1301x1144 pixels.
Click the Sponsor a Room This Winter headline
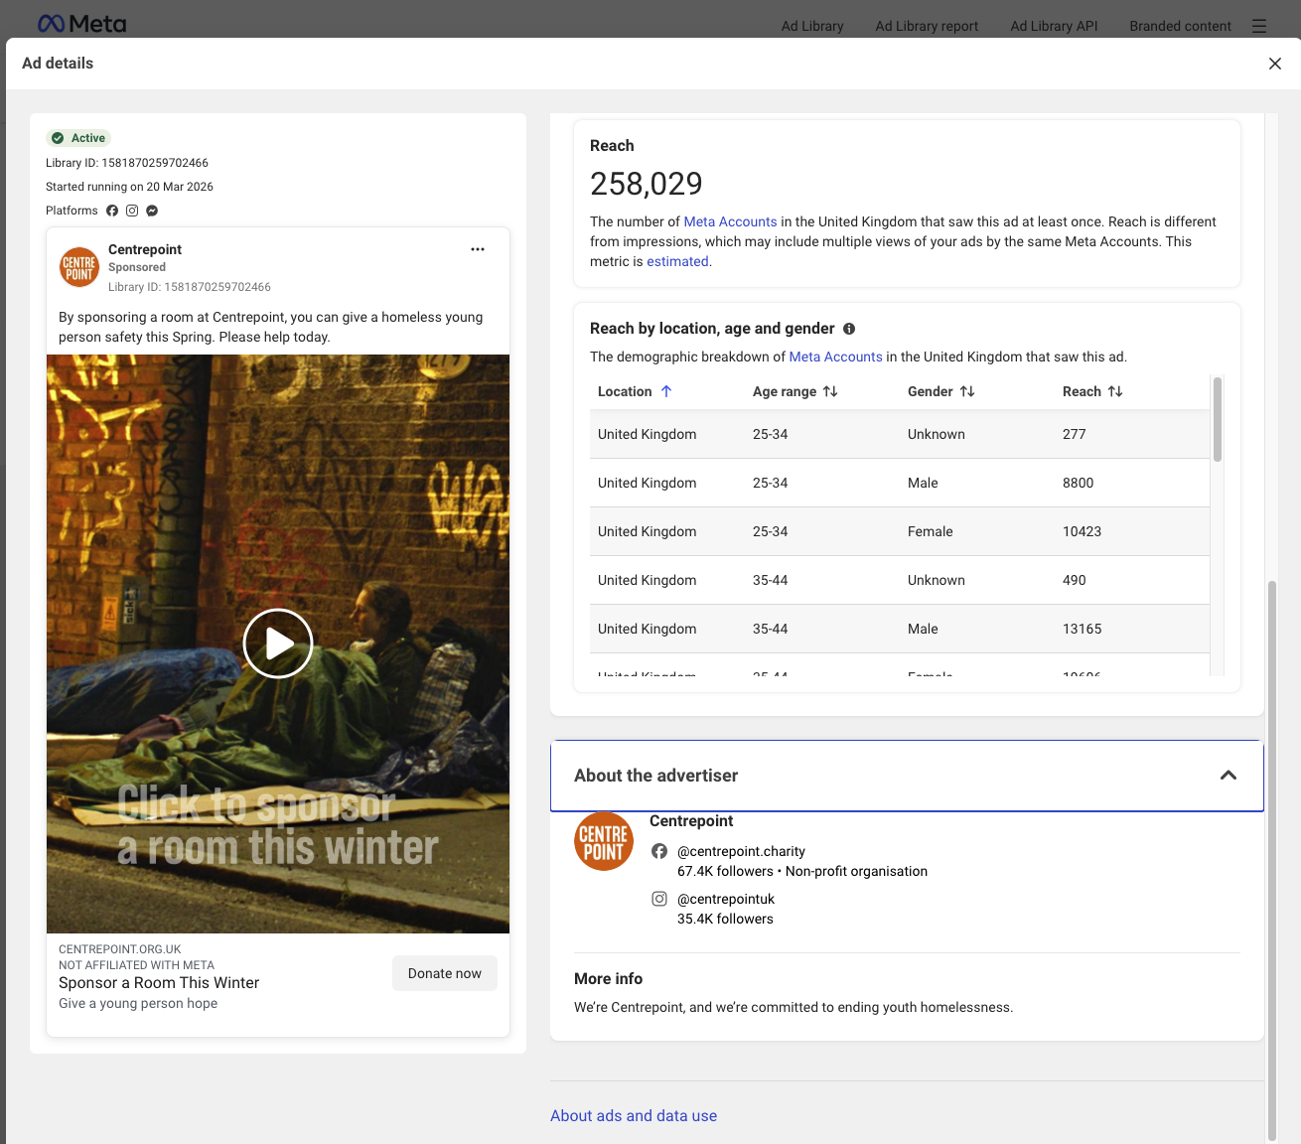[x=159, y=982]
